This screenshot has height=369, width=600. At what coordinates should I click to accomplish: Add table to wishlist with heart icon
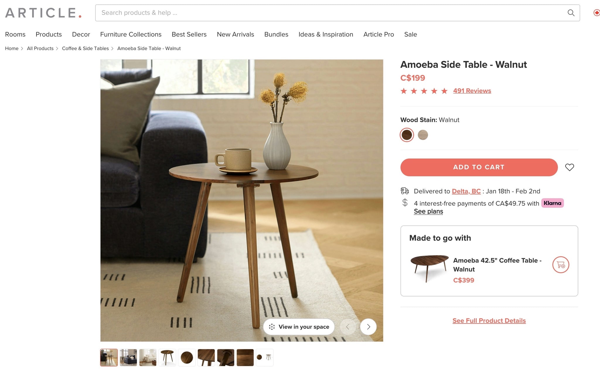[570, 167]
